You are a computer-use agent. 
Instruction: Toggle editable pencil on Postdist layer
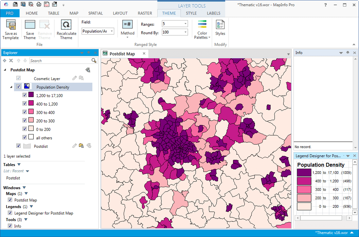pyautogui.click(x=74, y=146)
